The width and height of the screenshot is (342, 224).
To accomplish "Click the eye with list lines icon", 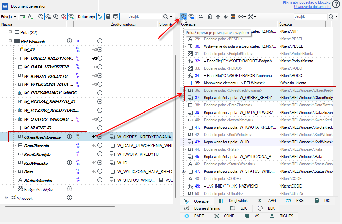I will (56, 17).
